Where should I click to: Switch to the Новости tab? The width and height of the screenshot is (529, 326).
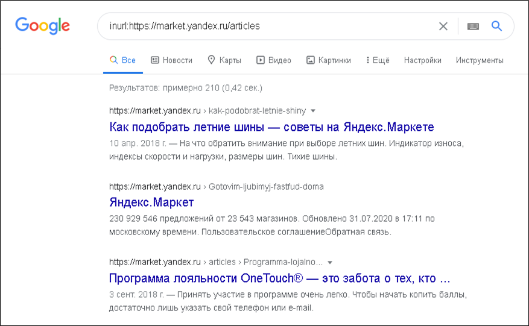[171, 60]
